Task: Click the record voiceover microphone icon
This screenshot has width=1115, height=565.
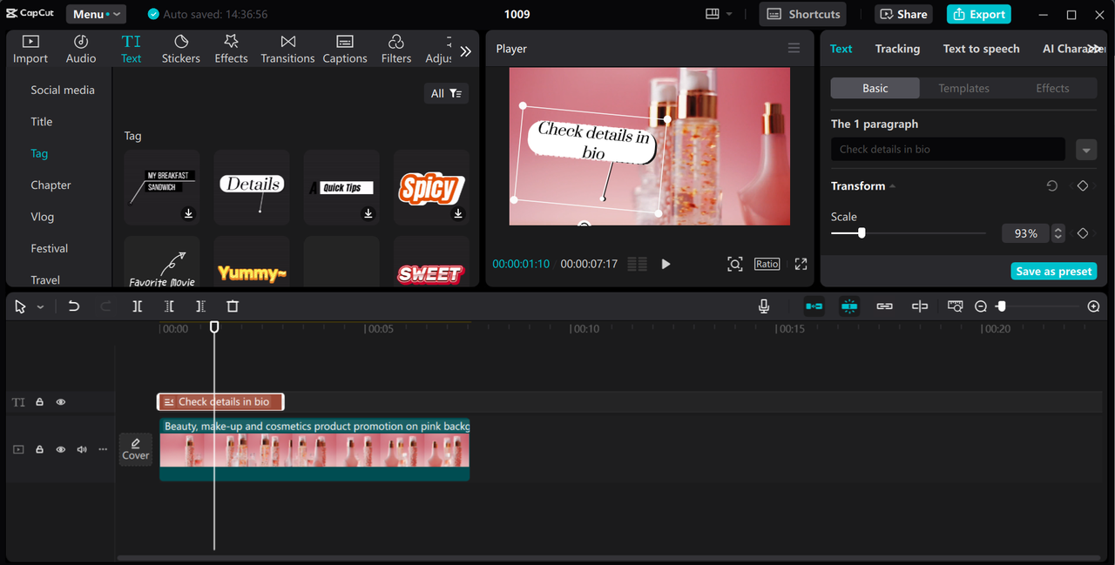Action: coord(764,306)
